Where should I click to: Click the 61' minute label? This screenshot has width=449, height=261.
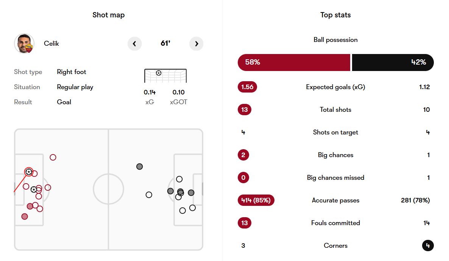click(x=165, y=43)
